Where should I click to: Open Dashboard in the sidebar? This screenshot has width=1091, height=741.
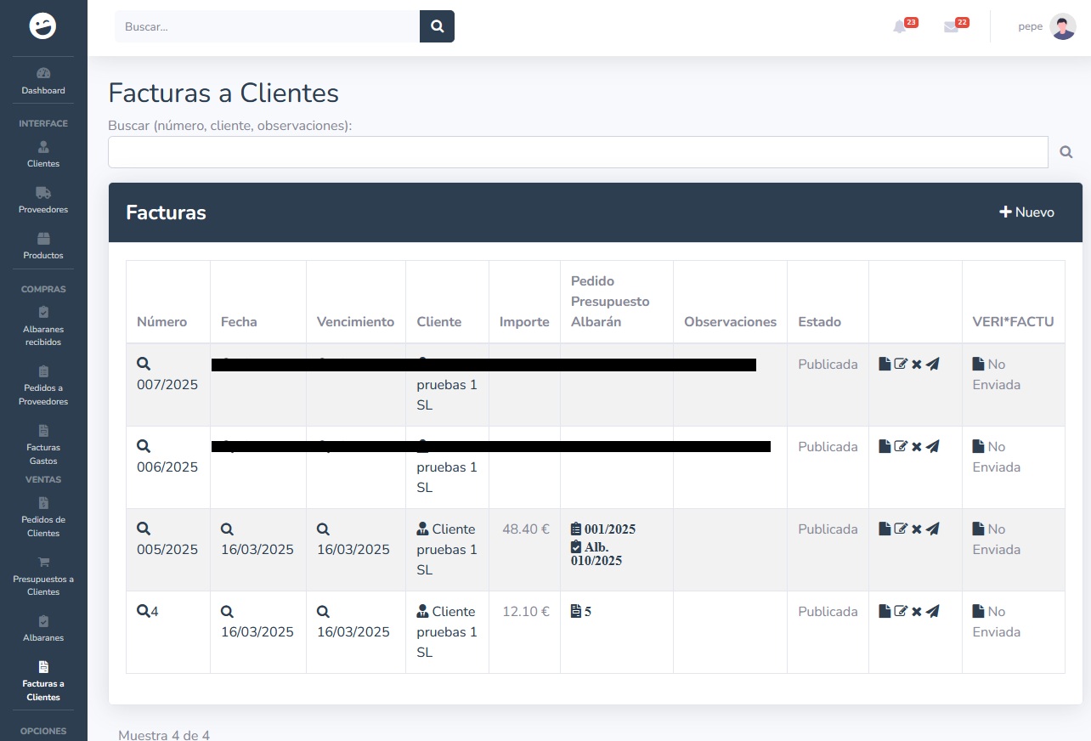43,81
